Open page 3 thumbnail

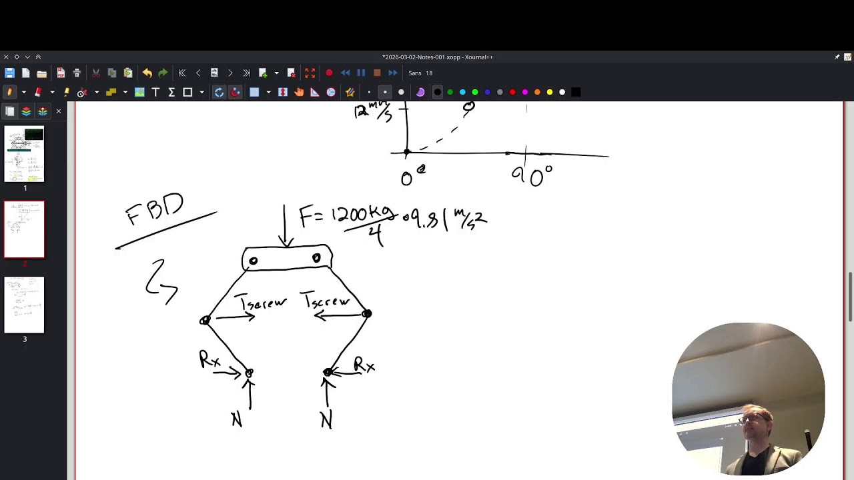(25, 305)
